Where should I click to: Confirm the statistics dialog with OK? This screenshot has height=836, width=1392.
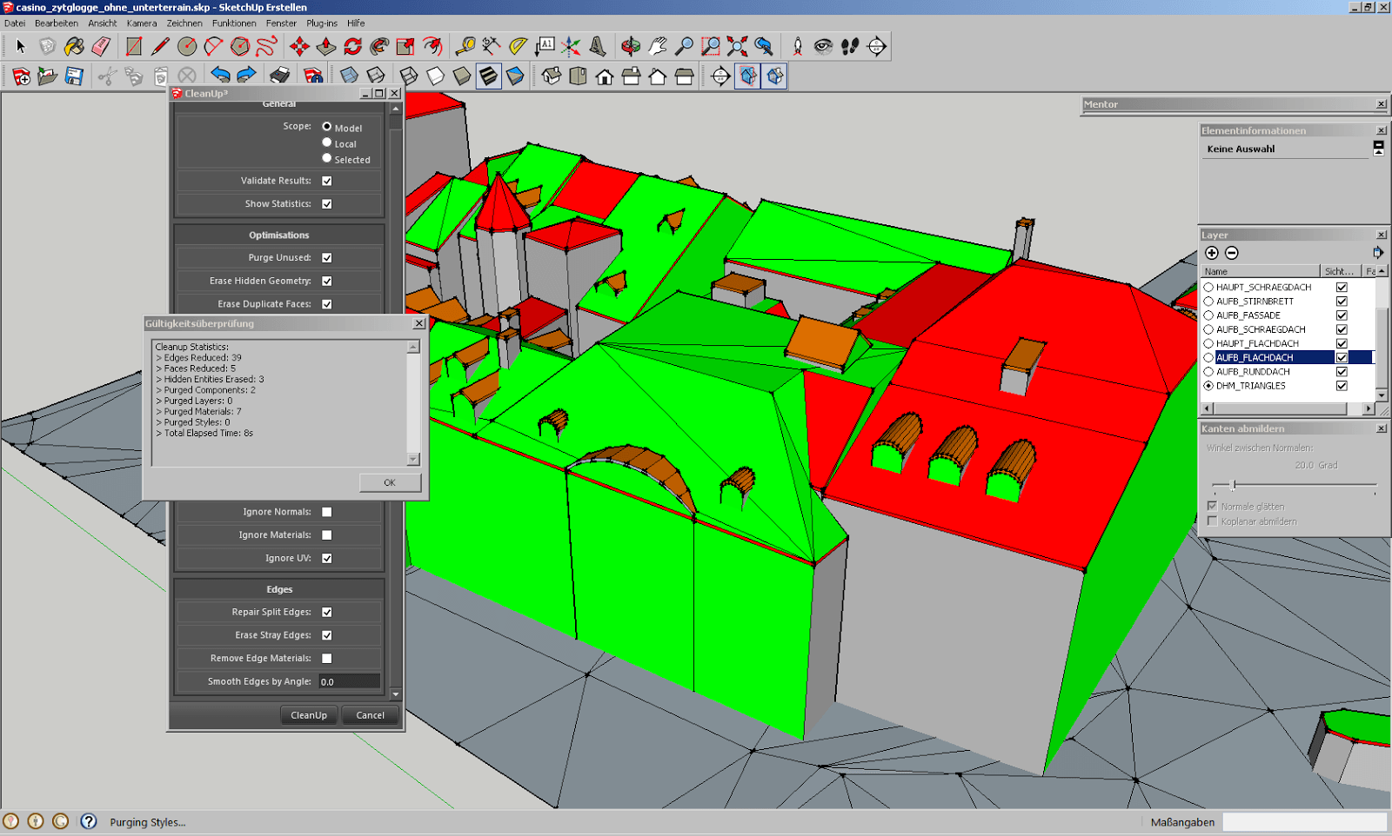coord(390,482)
